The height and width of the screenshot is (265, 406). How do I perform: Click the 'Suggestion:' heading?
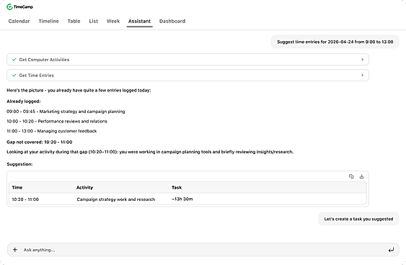(x=19, y=164)
